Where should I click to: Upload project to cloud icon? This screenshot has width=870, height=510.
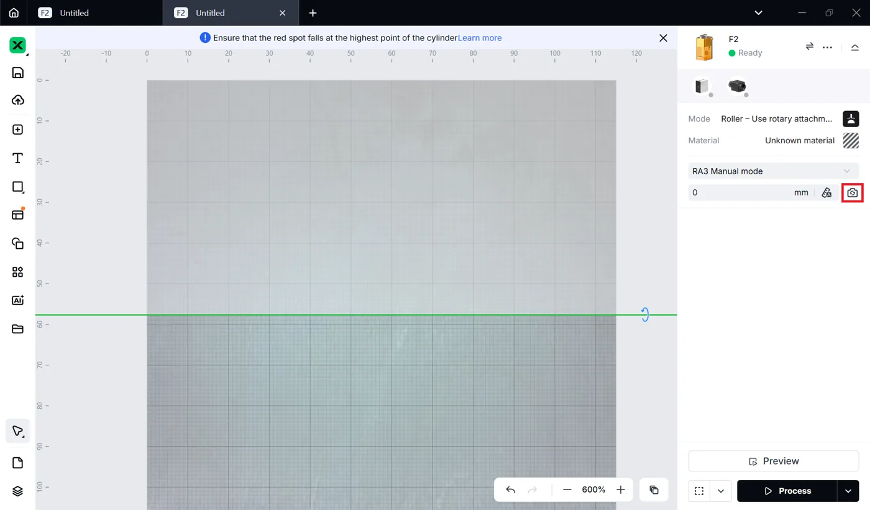[x=18, y=101]
